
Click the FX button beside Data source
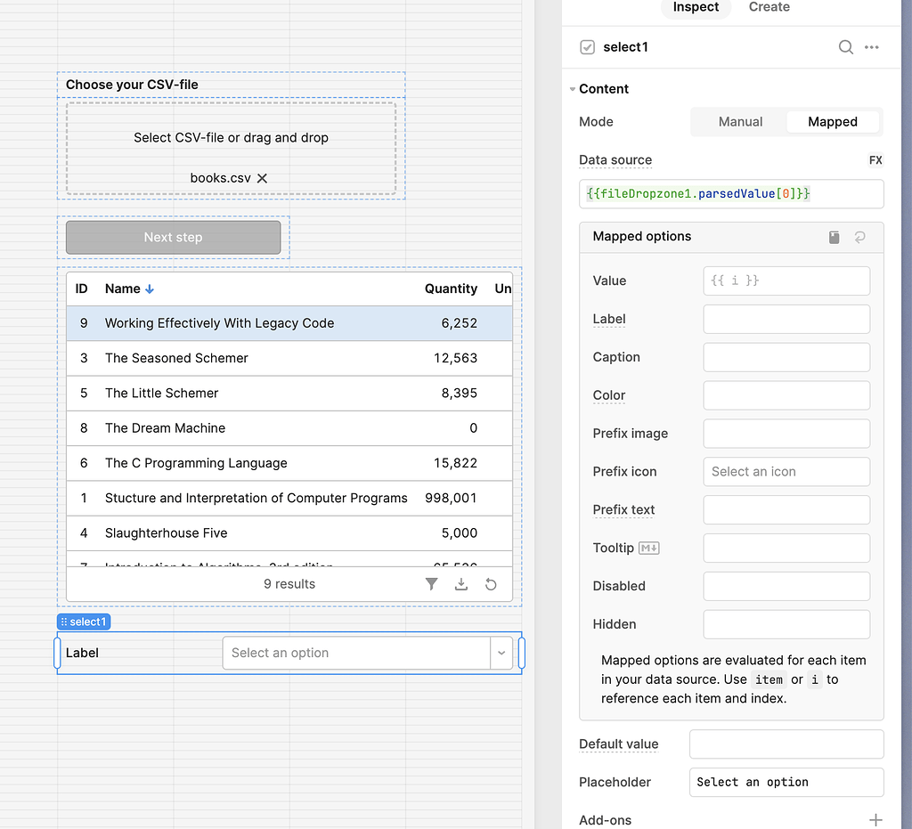pyautogui.click(x=875, y=160)
